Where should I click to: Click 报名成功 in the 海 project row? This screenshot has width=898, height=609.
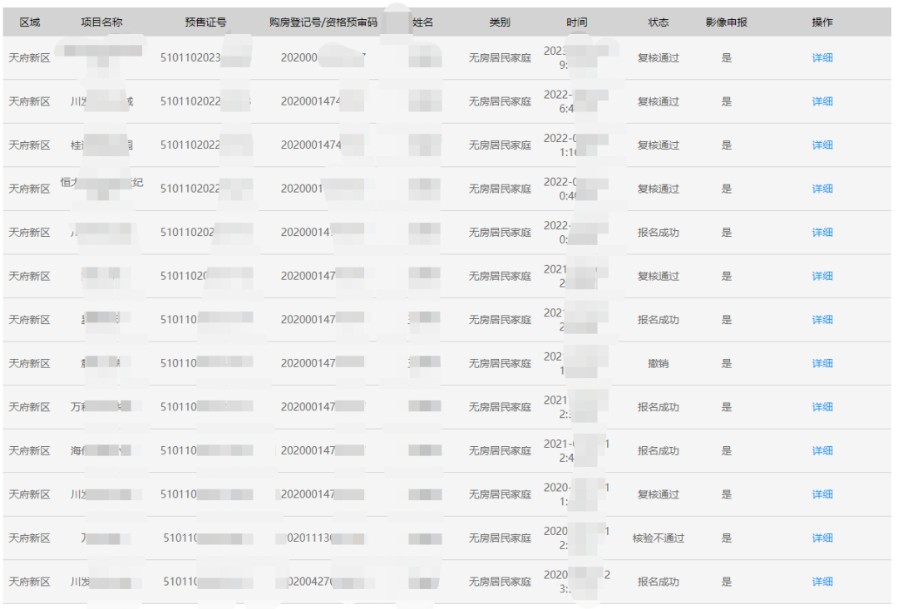pyautogui.click(x=659, y=451)
